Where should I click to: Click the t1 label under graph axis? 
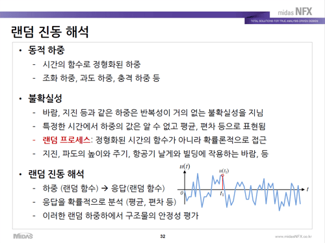pos(222,194)
